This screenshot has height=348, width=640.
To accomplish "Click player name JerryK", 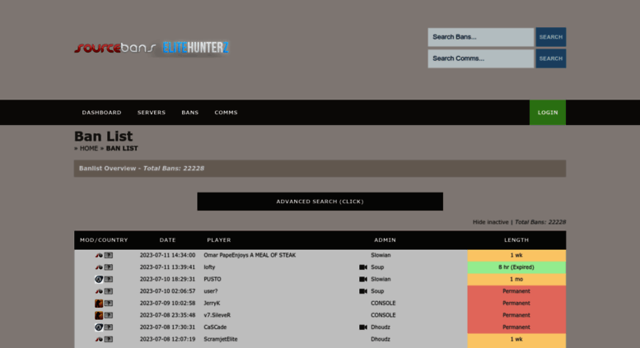I will click(212, 304).
